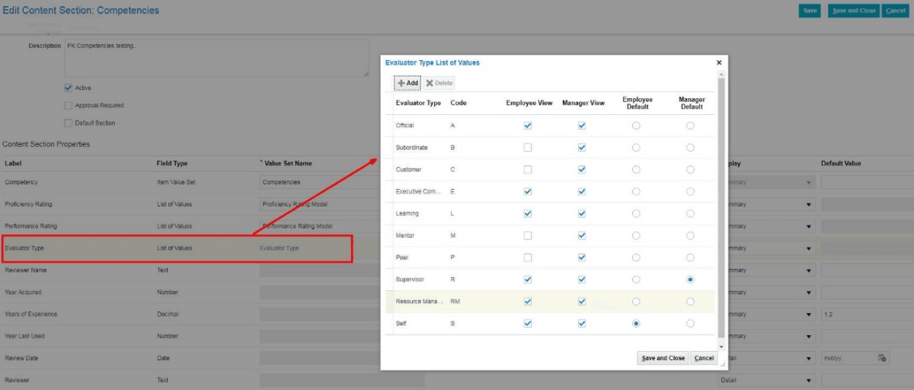Click Proficiency Rating Model value set field
Image resolution: width=914 pixels, height=390 pixels.
(x=320, y=204)
